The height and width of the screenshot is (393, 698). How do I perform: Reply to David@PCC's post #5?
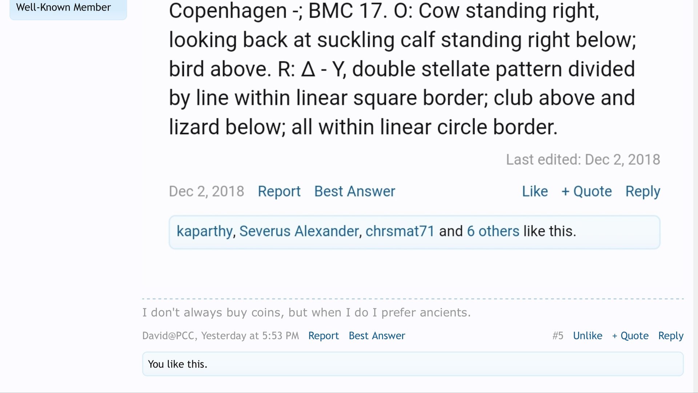[x=671, y=336]
